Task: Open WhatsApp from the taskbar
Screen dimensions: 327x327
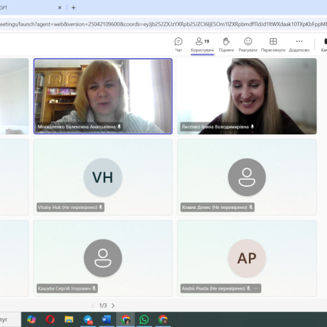Action: 144,319
